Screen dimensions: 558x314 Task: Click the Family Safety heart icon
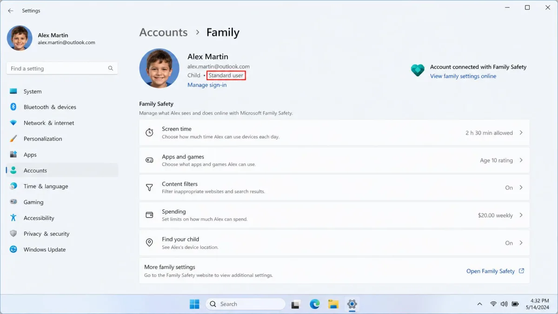click(418, 71)
